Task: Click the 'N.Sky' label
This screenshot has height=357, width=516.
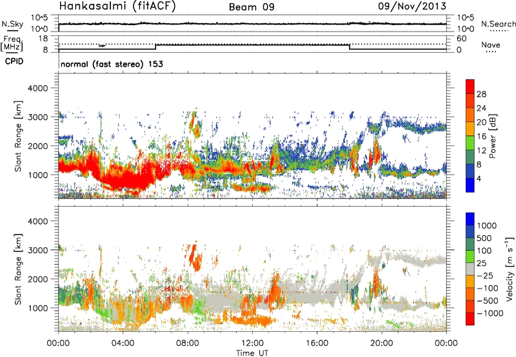Action: 12,24
